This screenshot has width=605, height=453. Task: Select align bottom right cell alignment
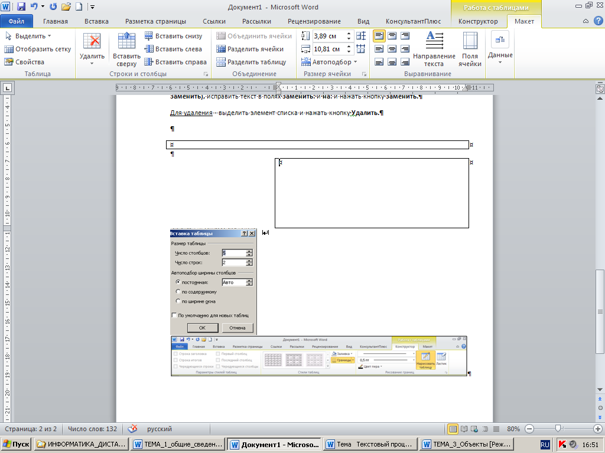(x=405, y=61)
